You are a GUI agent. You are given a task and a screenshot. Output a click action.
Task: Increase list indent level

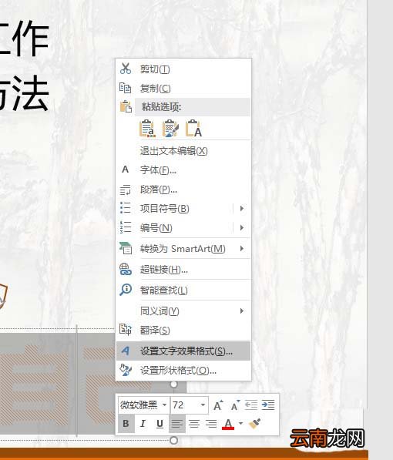pos(268,405)
